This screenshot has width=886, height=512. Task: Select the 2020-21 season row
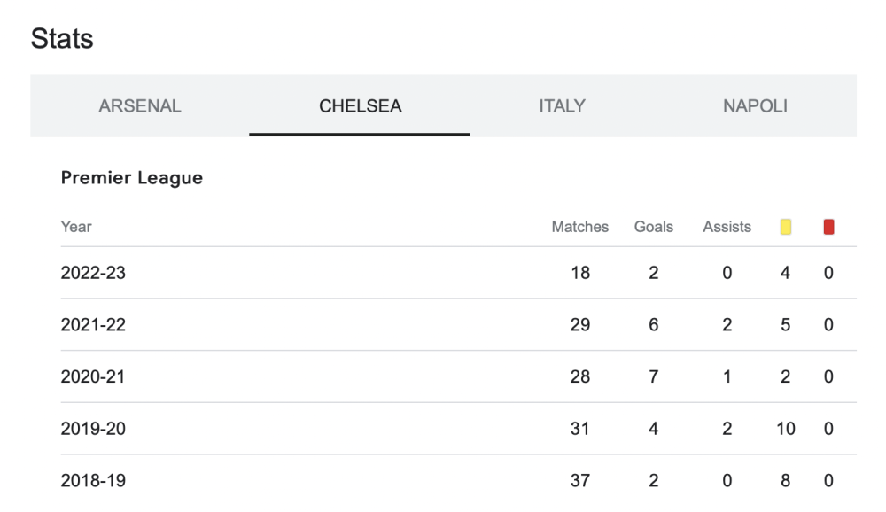tap(459, 376)
